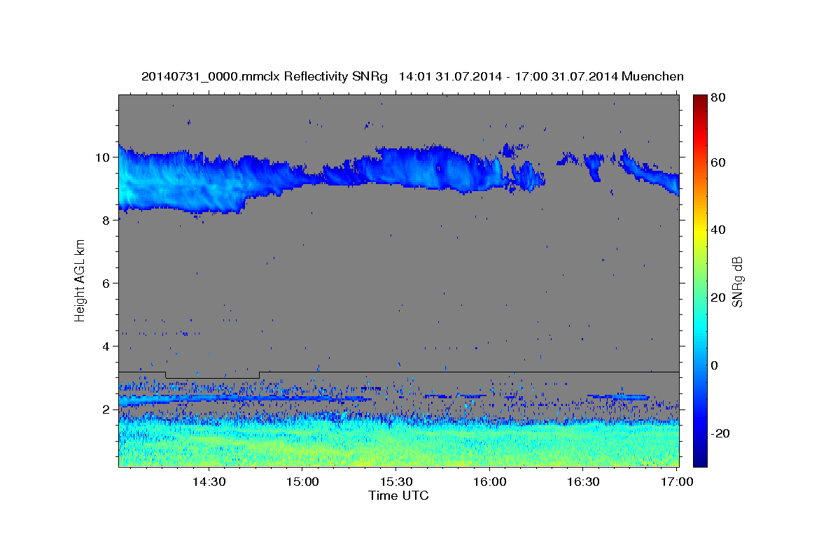Click the colorbar value 20

720,297
